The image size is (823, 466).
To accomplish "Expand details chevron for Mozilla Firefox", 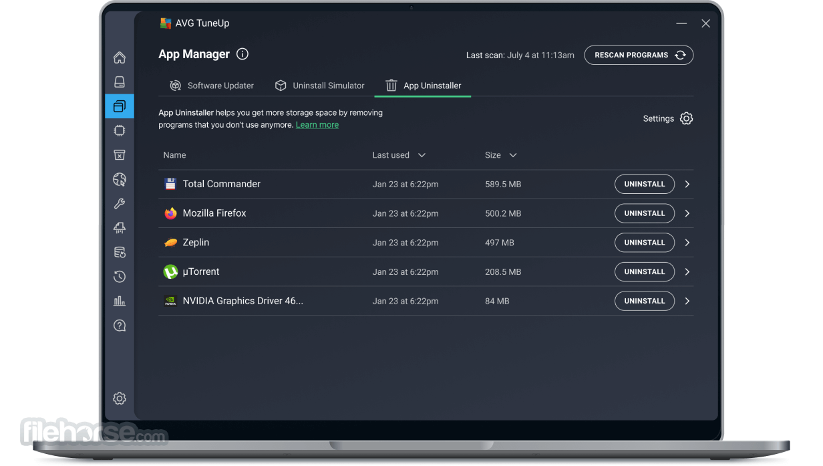I will (x=687, y=213).
